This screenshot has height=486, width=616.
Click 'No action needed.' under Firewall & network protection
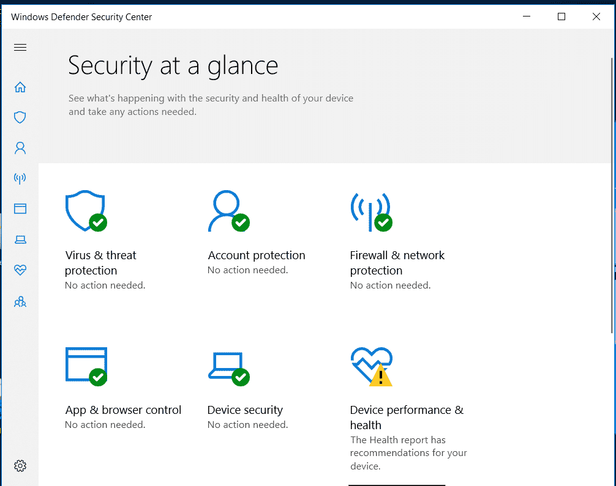pyautogui.click(x=390, y=285)
